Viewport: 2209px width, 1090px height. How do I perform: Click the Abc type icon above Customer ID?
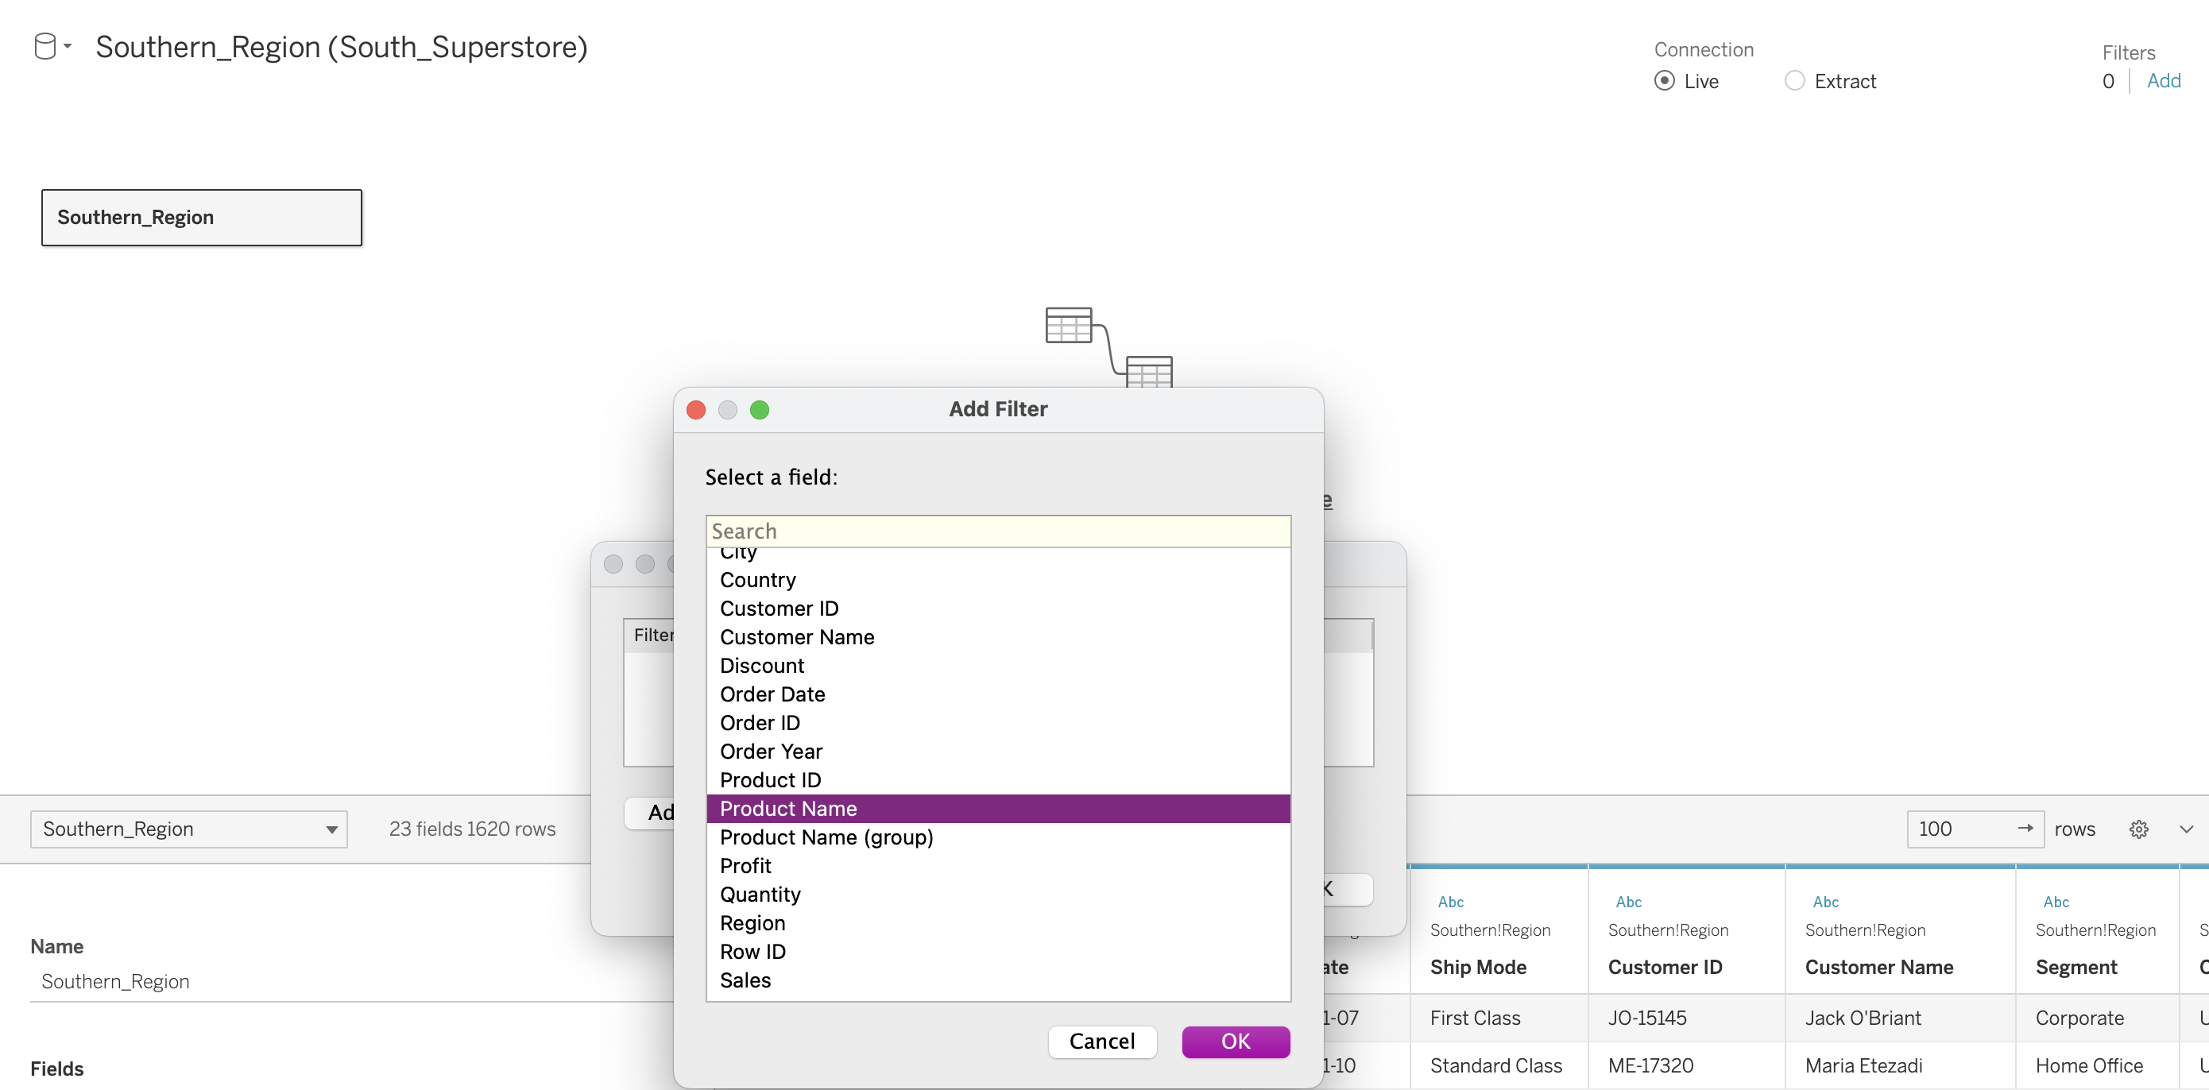tap(1627, 902)
